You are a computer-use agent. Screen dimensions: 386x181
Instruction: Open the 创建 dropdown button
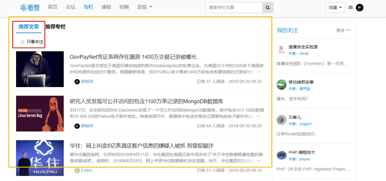point(335,8)
